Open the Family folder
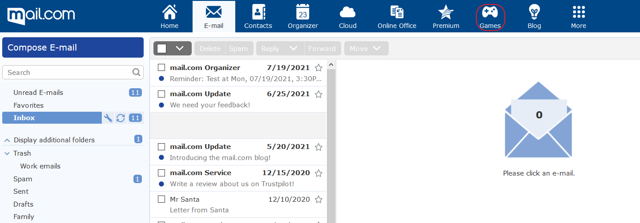 coord(24,217)
